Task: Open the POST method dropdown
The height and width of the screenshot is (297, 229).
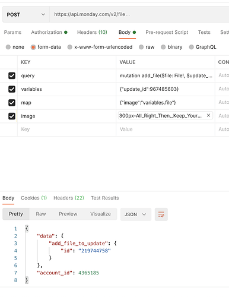Action: (26, 14)
